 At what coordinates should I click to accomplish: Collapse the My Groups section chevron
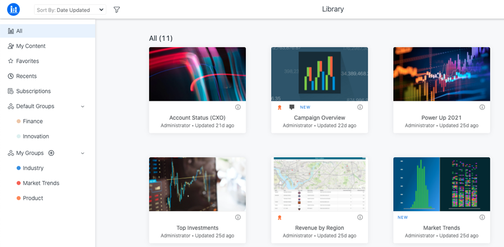pyautogui.click(x=83, y=153)
